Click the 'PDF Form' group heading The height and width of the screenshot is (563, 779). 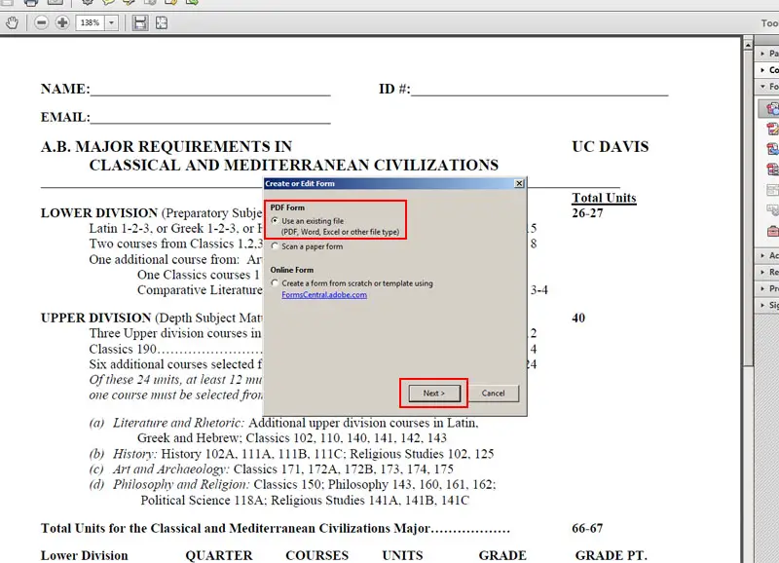point(287,207)
